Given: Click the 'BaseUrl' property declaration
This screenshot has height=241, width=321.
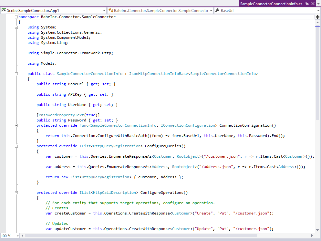Looking at the screenshot, I should point(76,84).
